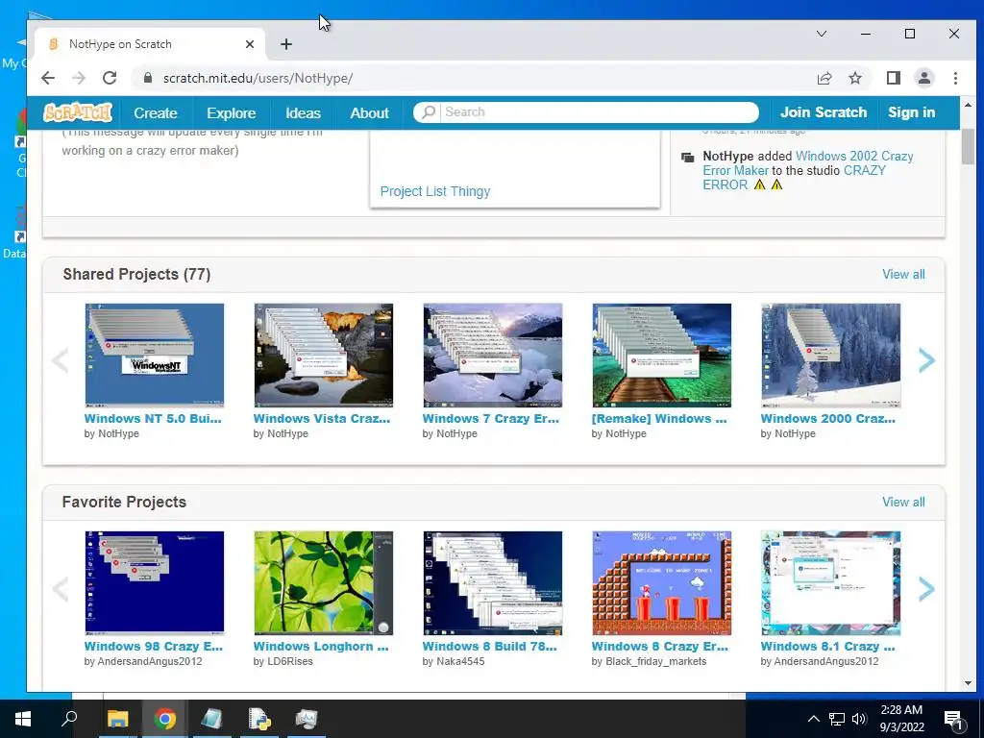Open the Windows 8.1 Crazy ... project thumbnail

tap(831, 583)
